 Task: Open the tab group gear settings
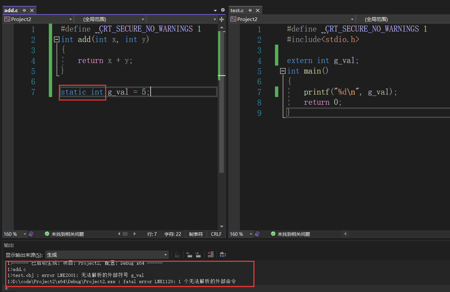click(x=223, y=10)
